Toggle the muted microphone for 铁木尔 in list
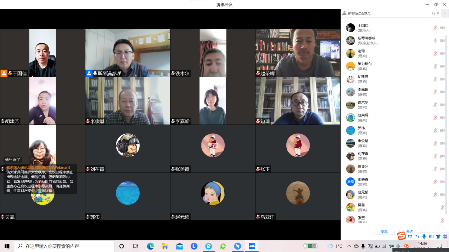This screenshot has height=252, width=449. click(435, 105)
